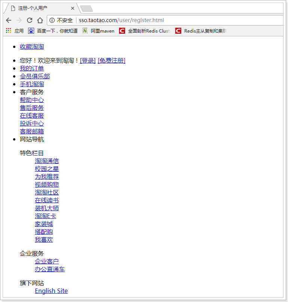Open 搭配购 link
288x302 pixels.
[x=44, y=232]
